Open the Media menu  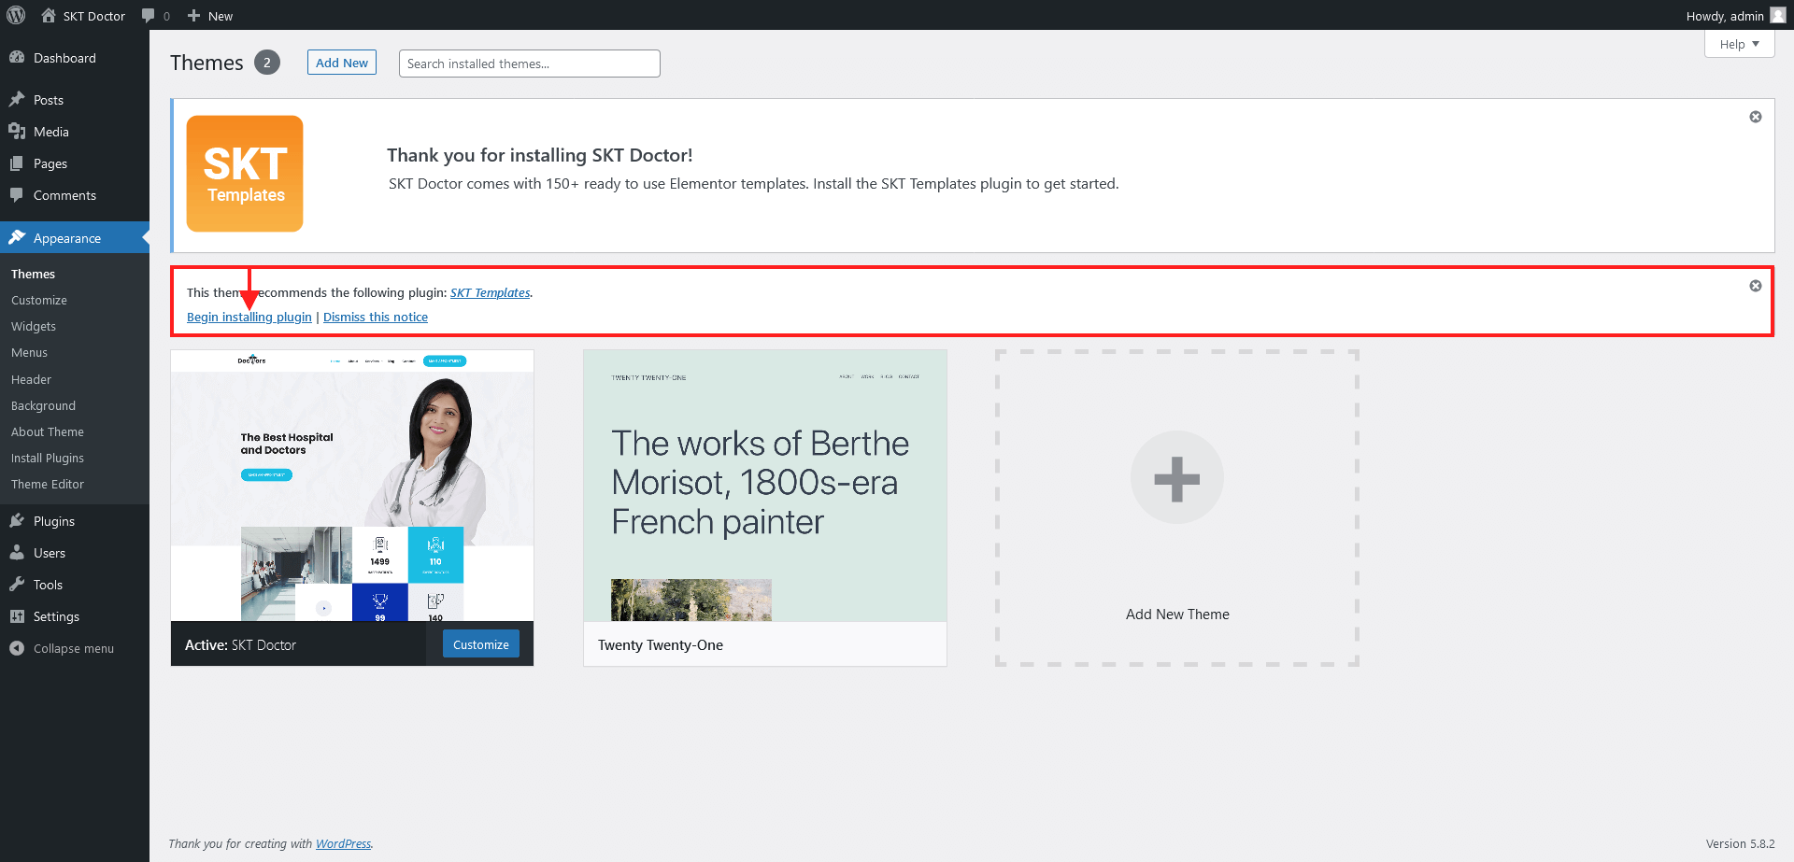click(75, 132)
